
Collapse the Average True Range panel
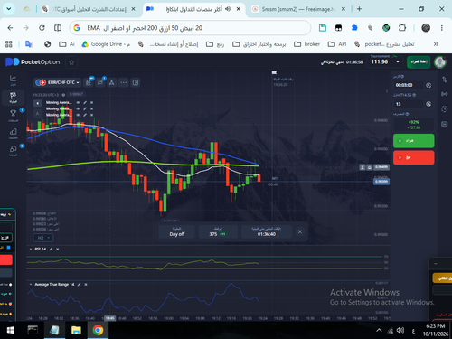click(31, 284)
